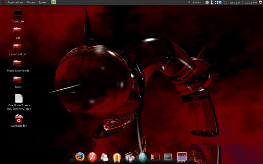Screen dimensions: 263x164
Task: Open the software box and disc icon
Action: click(x=130, y=157)
